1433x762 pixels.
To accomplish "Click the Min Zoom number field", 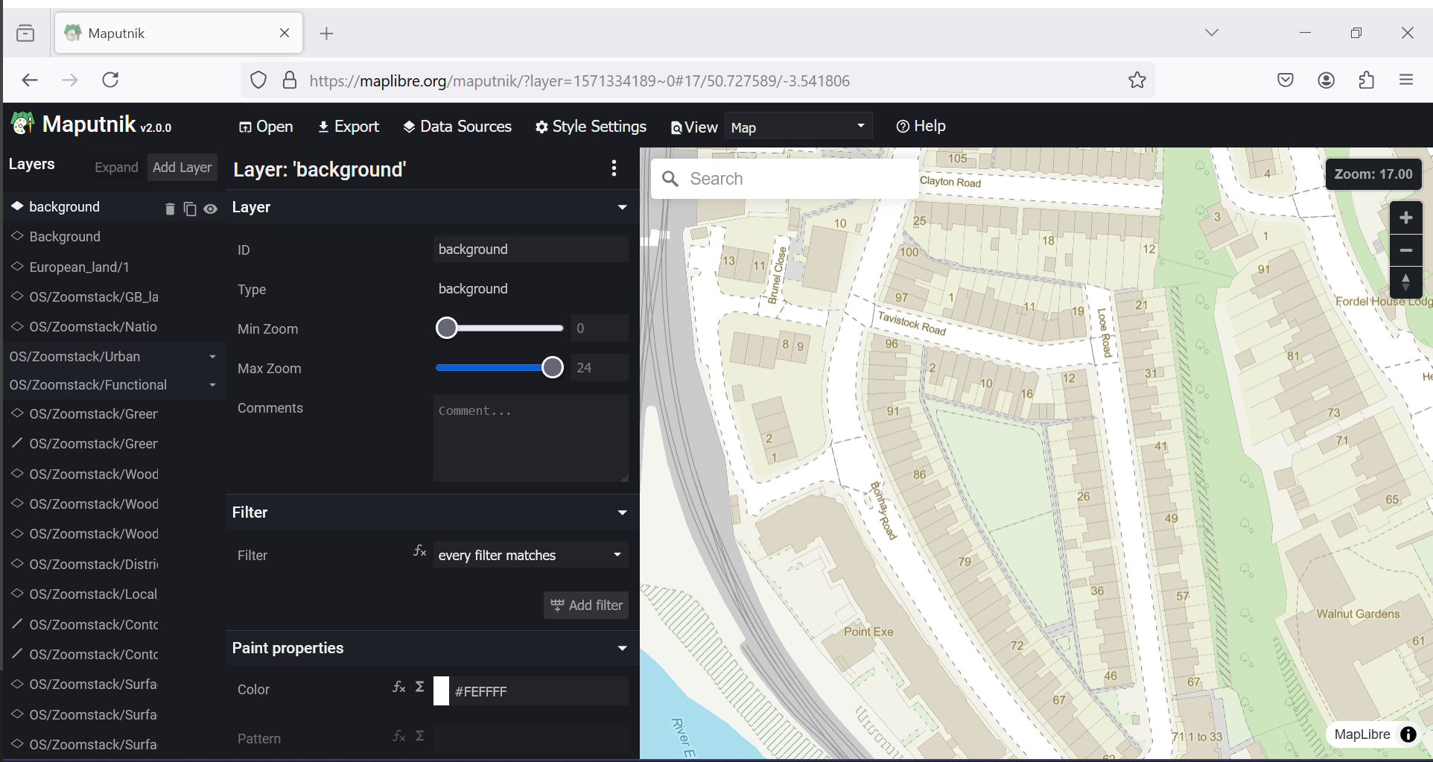I will point(600,328).
